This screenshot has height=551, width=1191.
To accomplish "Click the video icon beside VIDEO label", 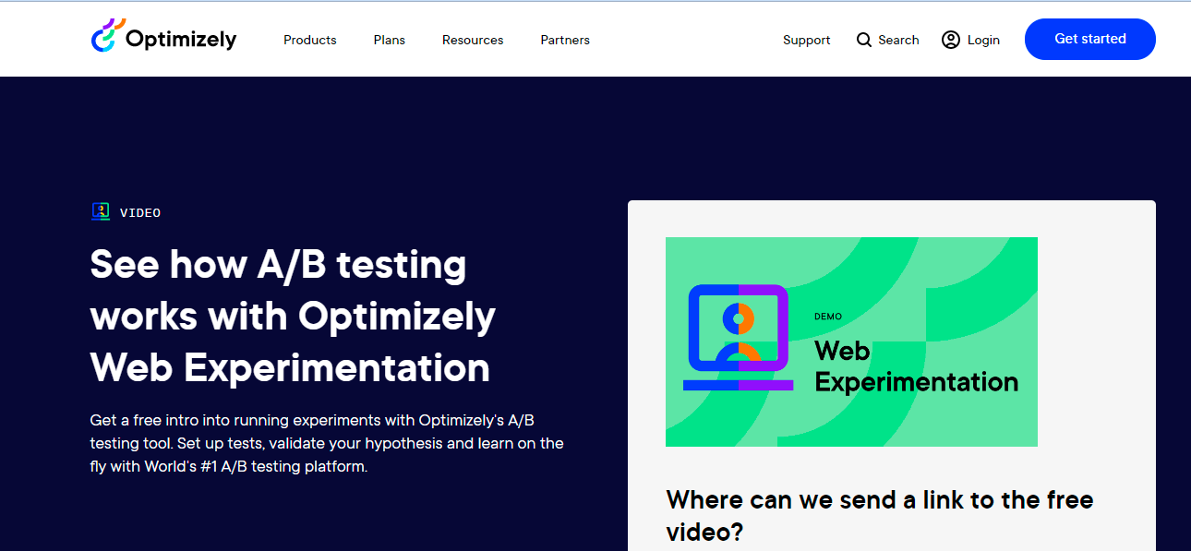I will 101,211.
